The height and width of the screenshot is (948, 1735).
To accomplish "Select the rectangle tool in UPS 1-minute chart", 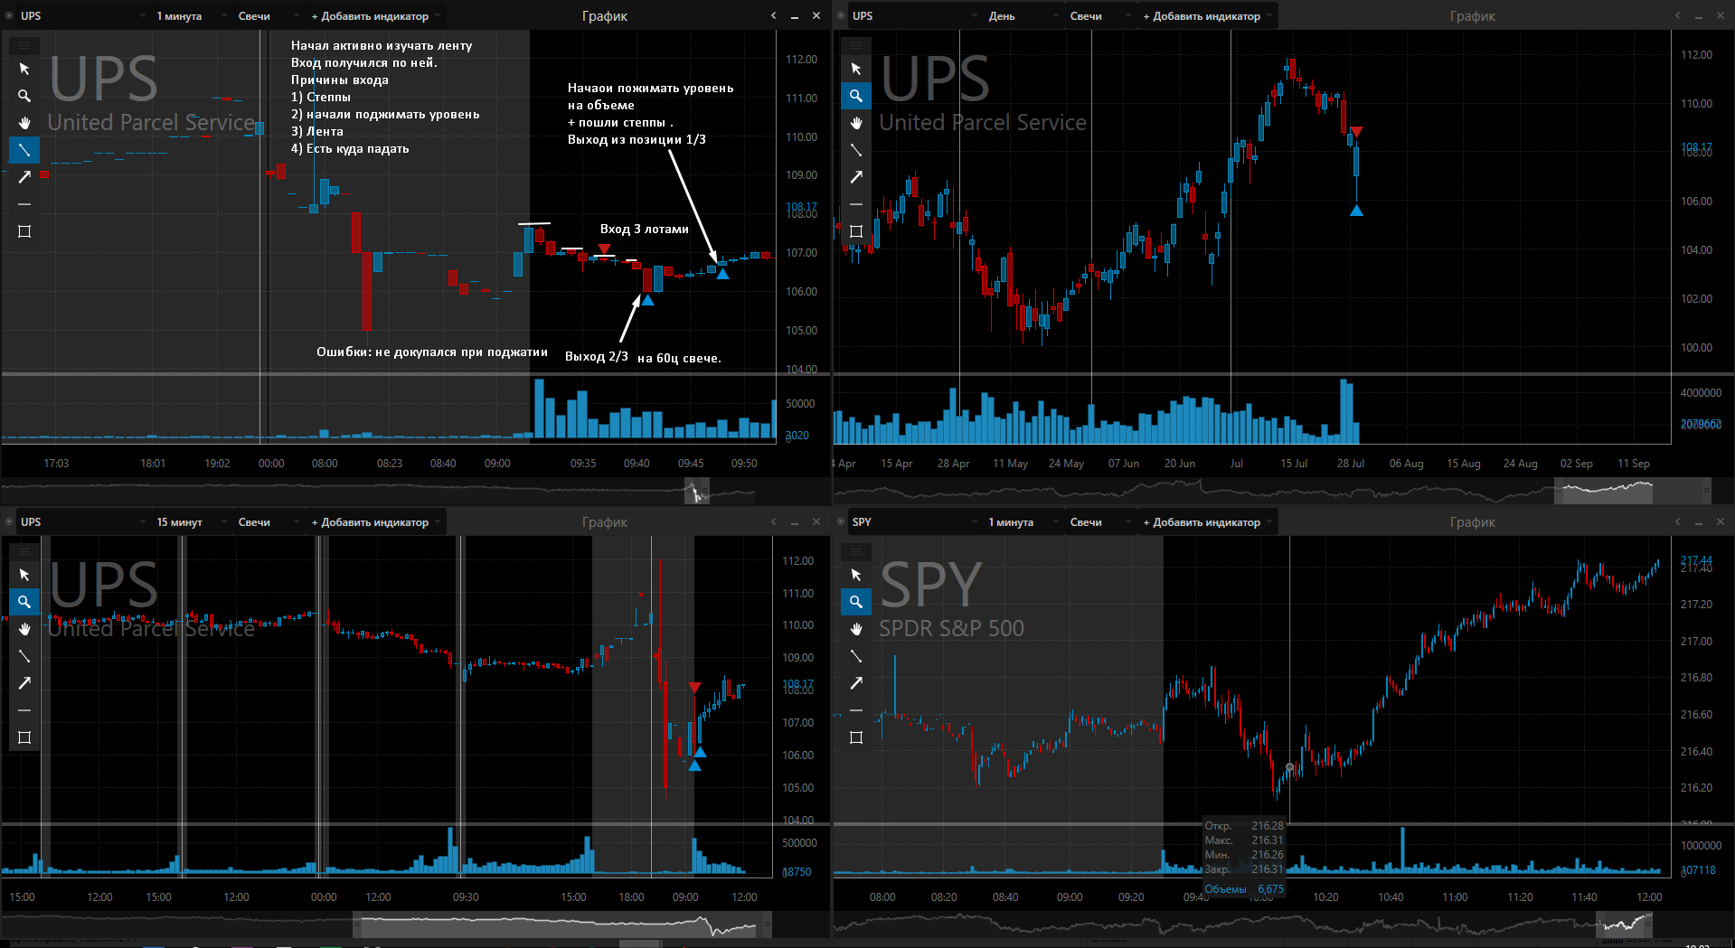I will (24, 231).
